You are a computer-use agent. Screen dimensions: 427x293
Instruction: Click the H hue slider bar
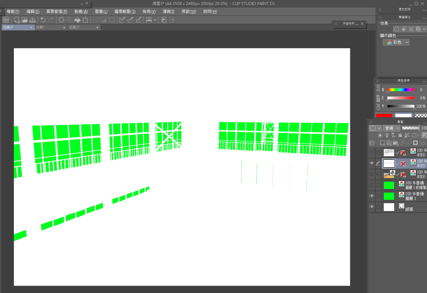401,90
